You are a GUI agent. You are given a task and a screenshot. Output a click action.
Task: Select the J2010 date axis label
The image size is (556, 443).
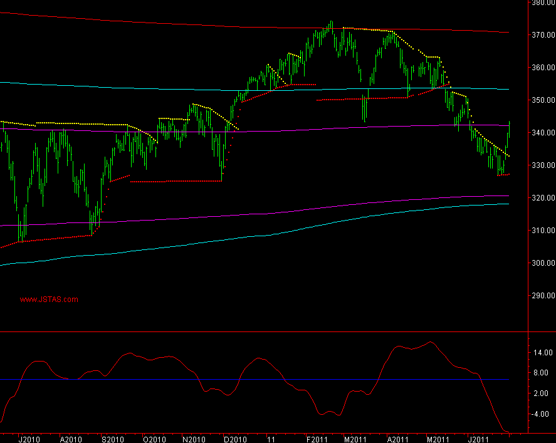[29, 439]
